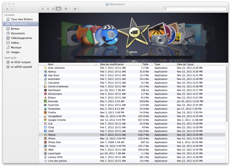The height and width of the screenshot is (167, 231).
Task: Click the file list vertical scrollbar
Action: (227, 94)
